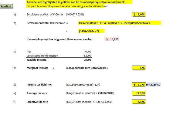Viewport: 170px width, 115px height.
Task: Click the (3170/28000) formula text
Action: tap(106, 93)
